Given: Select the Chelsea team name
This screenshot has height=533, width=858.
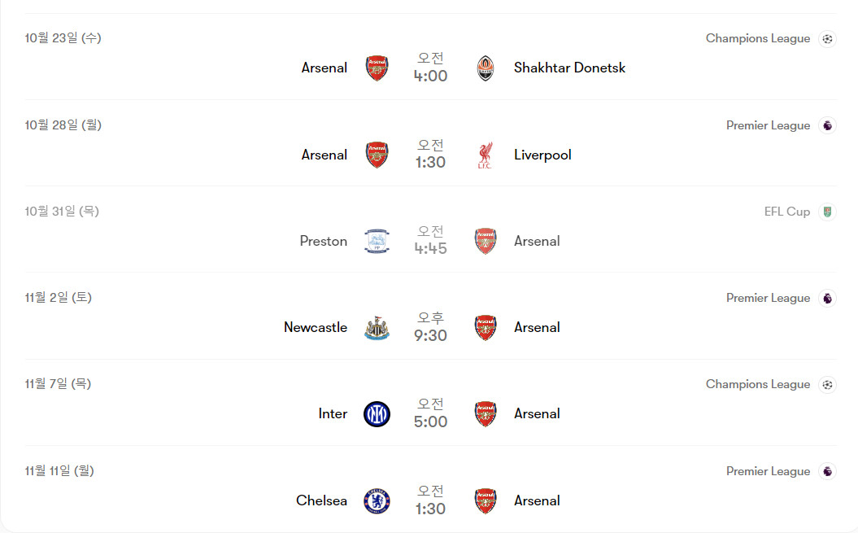Looking at the screenshot, I should tap(321, 501).
